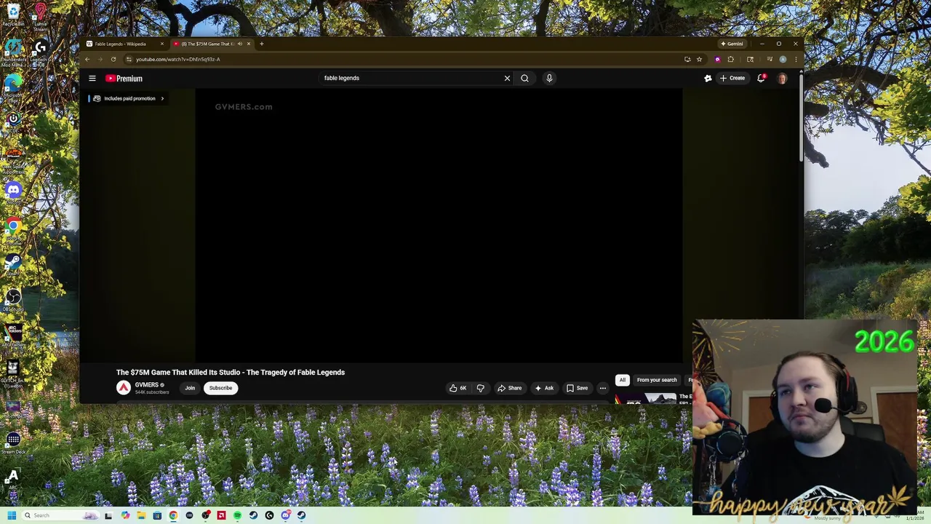Image resolution: width=931 pixels, height=524 pixels.
Task: Subscribe to GVMERS channel
Action: (220, 388)
